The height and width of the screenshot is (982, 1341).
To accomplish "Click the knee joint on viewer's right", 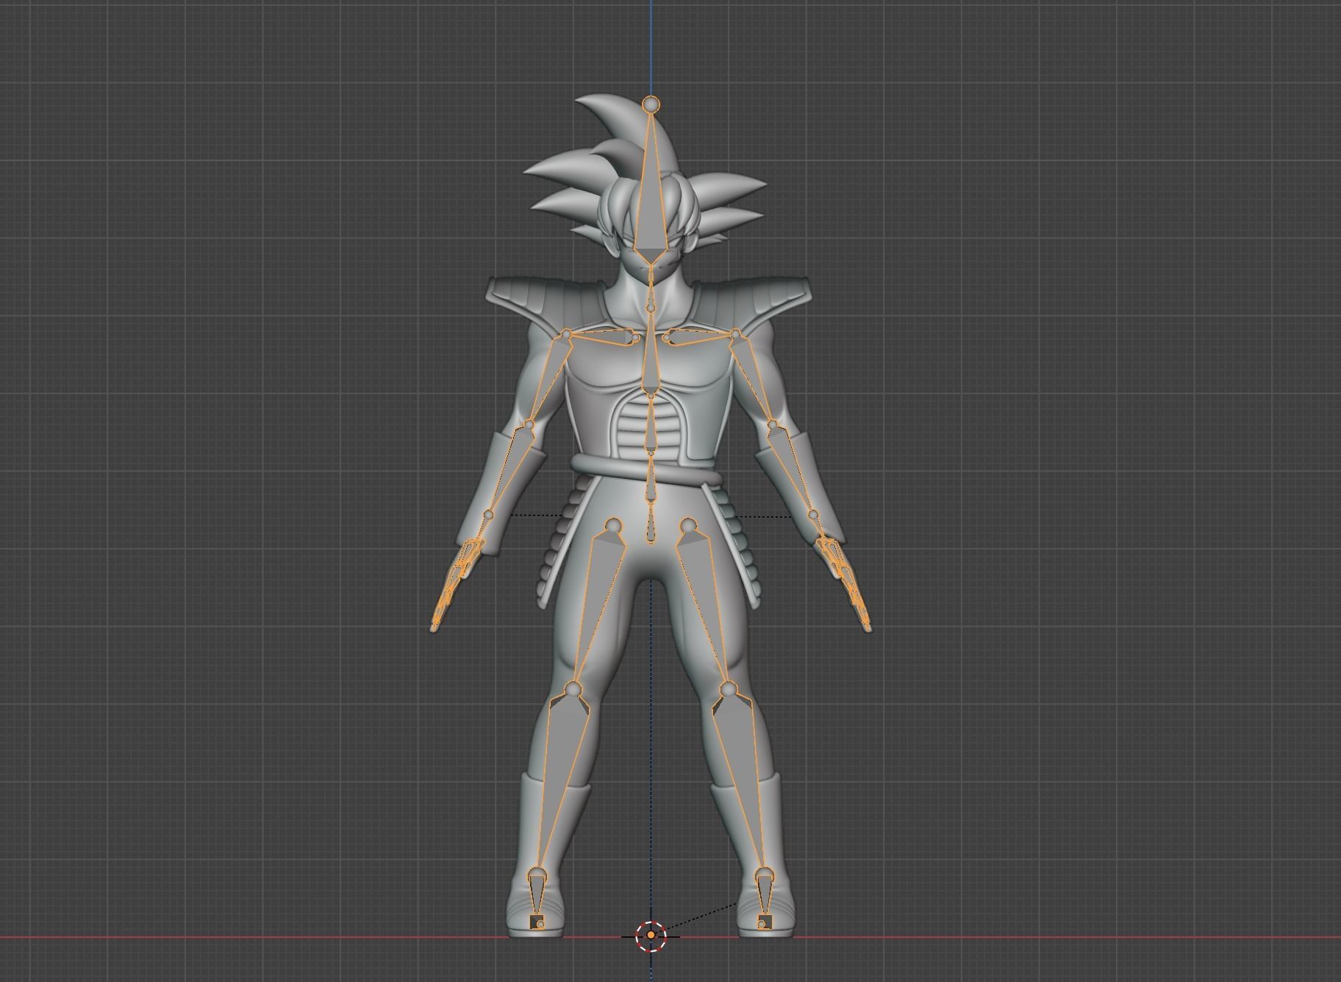I will (x=728, y=689).
